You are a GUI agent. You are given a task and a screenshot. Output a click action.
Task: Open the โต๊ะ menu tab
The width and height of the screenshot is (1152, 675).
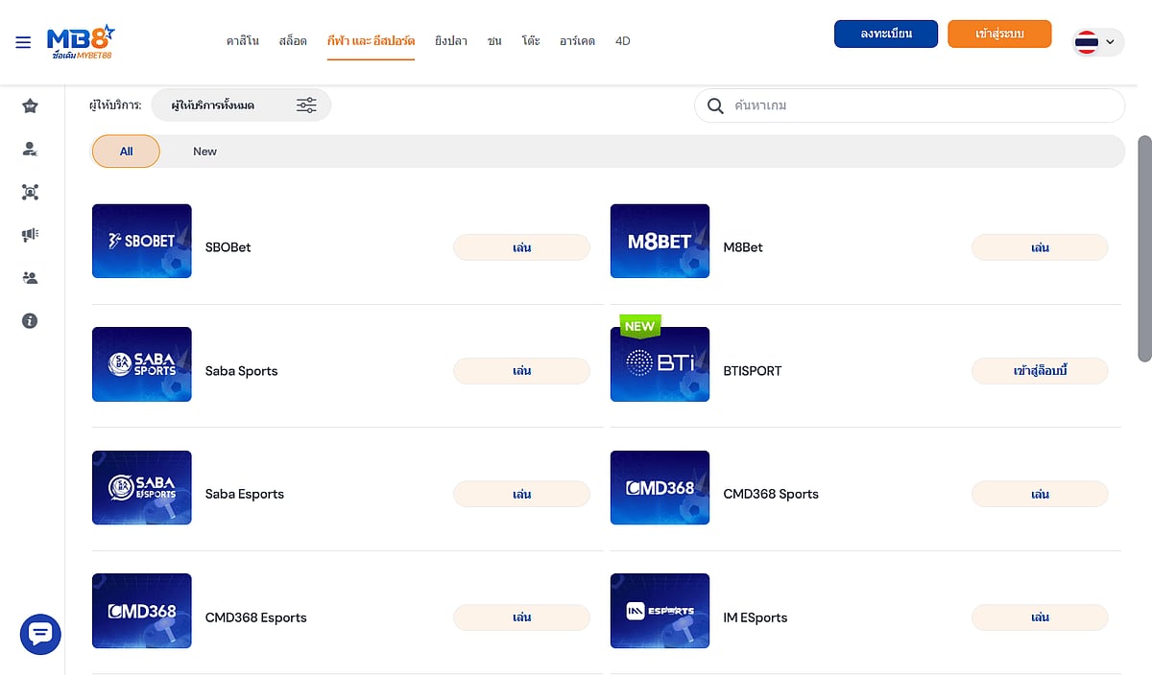(x=531, y=41)
